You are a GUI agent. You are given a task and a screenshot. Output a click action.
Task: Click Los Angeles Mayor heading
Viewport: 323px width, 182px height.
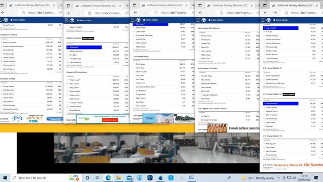pos(141,56)
